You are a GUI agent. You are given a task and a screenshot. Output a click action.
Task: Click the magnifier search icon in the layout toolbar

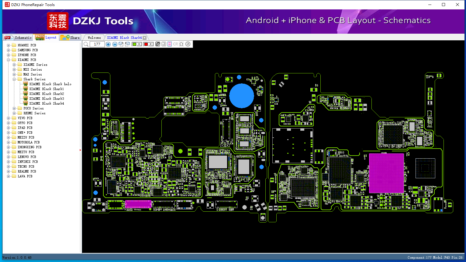pyautogui.click(x=86, y=44)
